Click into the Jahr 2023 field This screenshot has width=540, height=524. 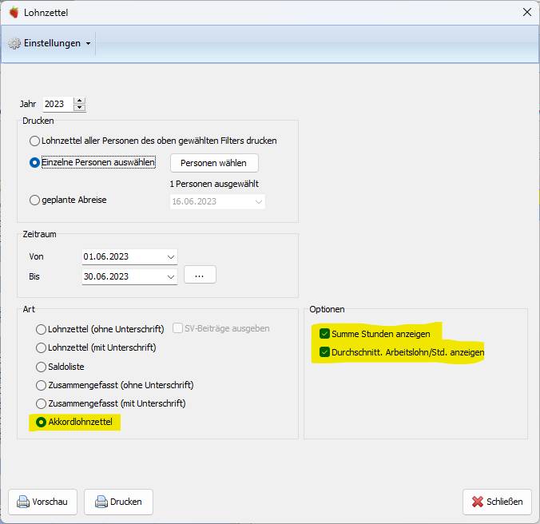tap(58, 104)
